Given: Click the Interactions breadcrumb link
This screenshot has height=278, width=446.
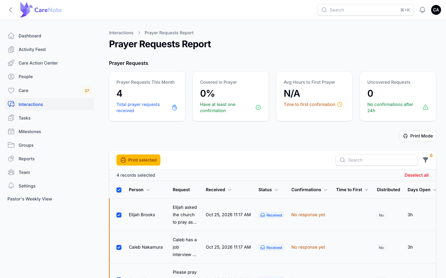Looking at the screenshot, I should click(121, 33).
